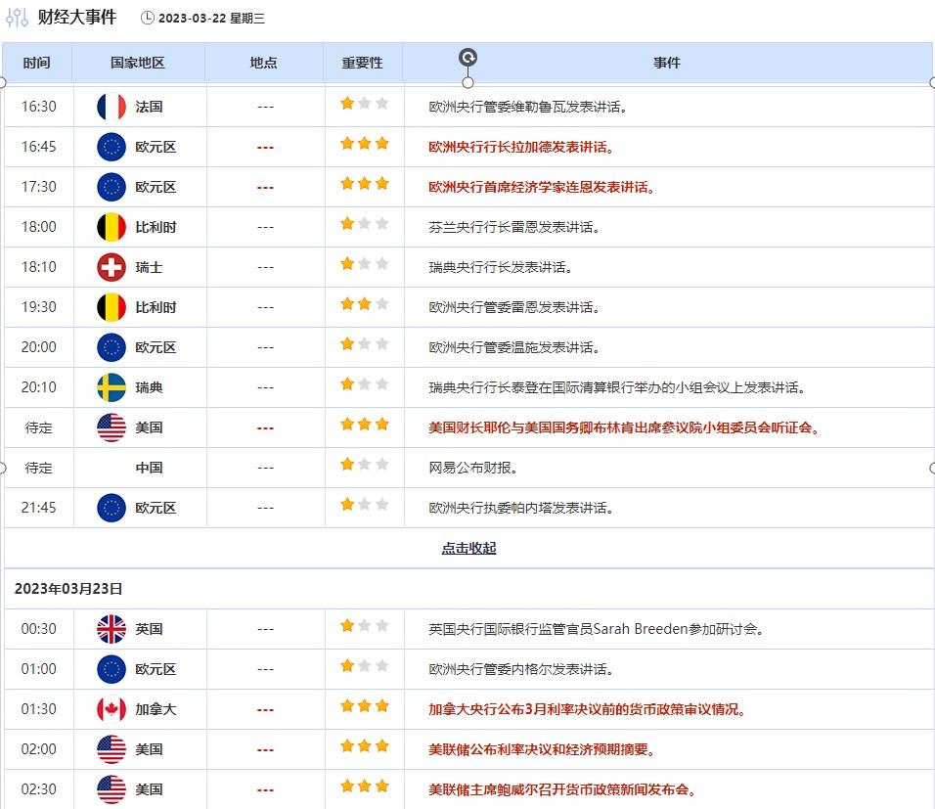Select the 重要性 column header
935x809 pixels.
coord(362,63)
